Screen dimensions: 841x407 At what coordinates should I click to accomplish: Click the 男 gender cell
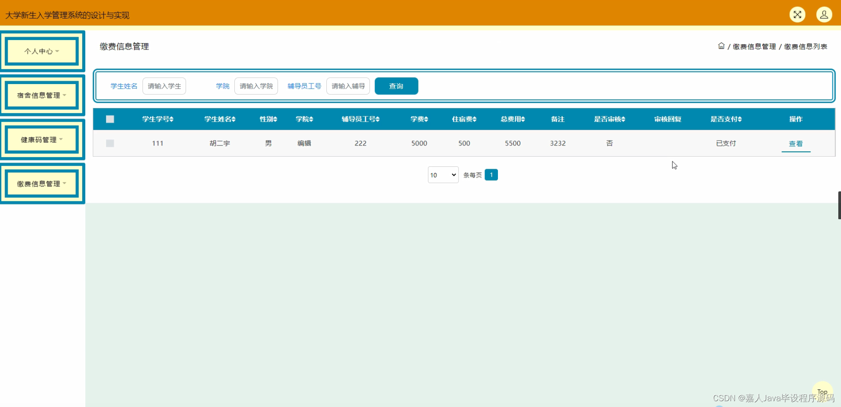tap(268, 143)
